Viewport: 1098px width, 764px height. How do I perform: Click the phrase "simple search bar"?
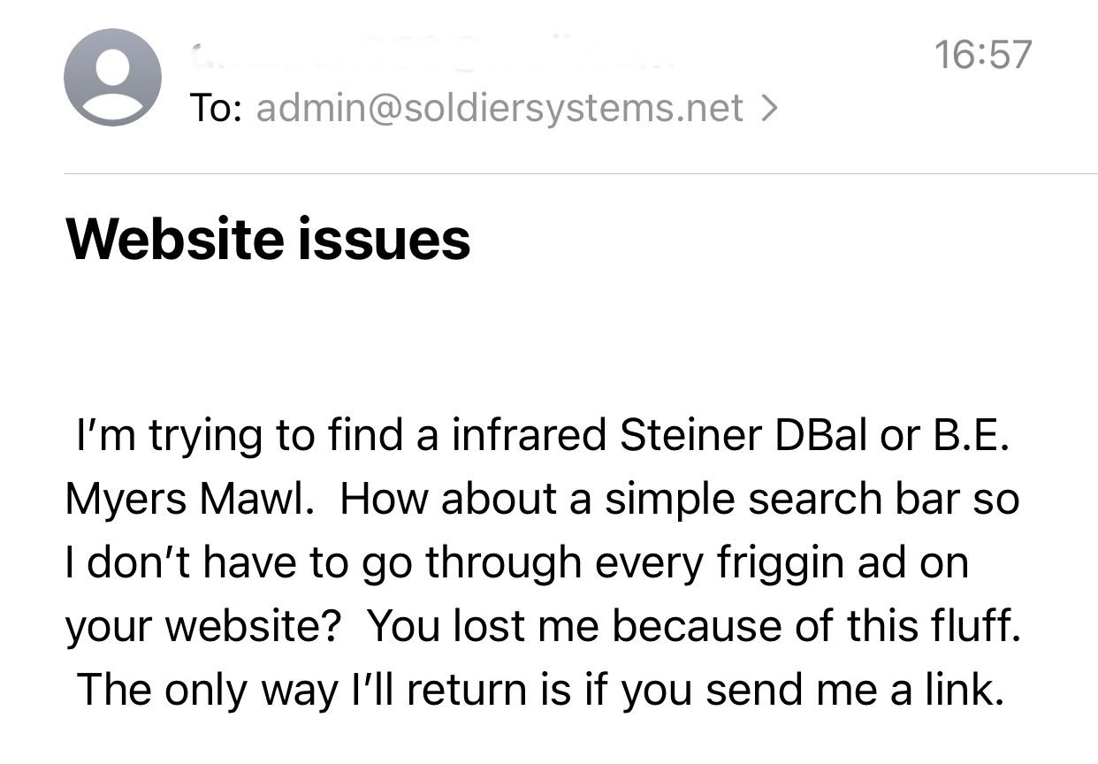780,500
